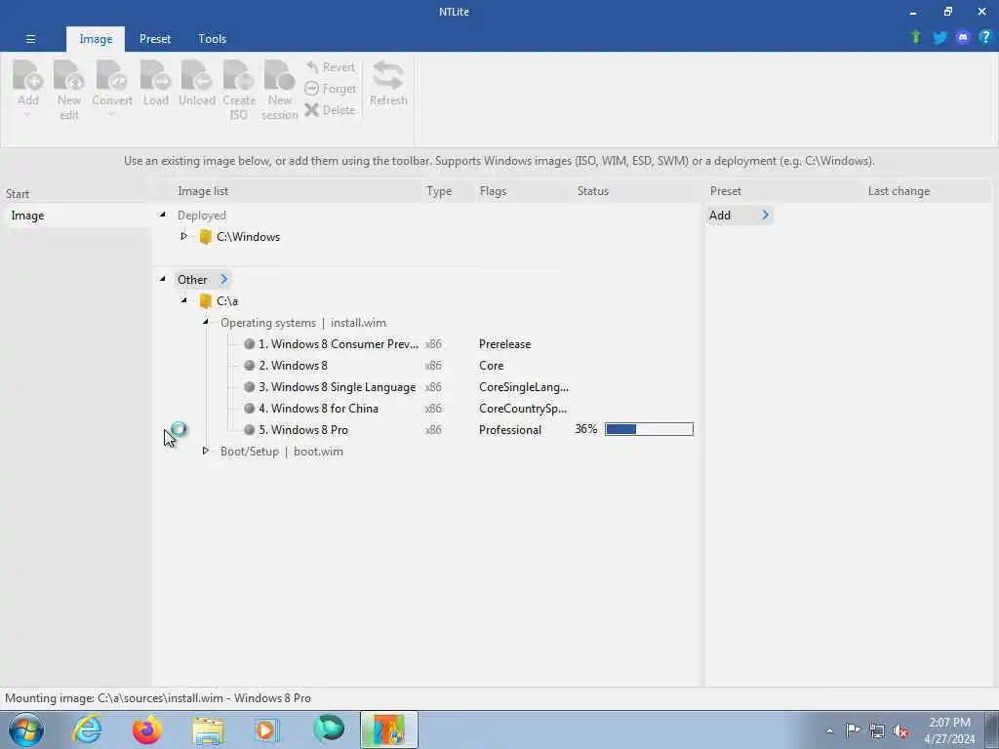Click the Type column header
Viewport: 999px width, 749px height.
(438, 191)
